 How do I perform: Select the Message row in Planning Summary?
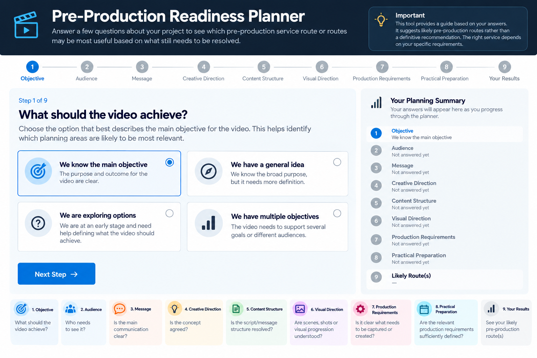tap(445, 169)
